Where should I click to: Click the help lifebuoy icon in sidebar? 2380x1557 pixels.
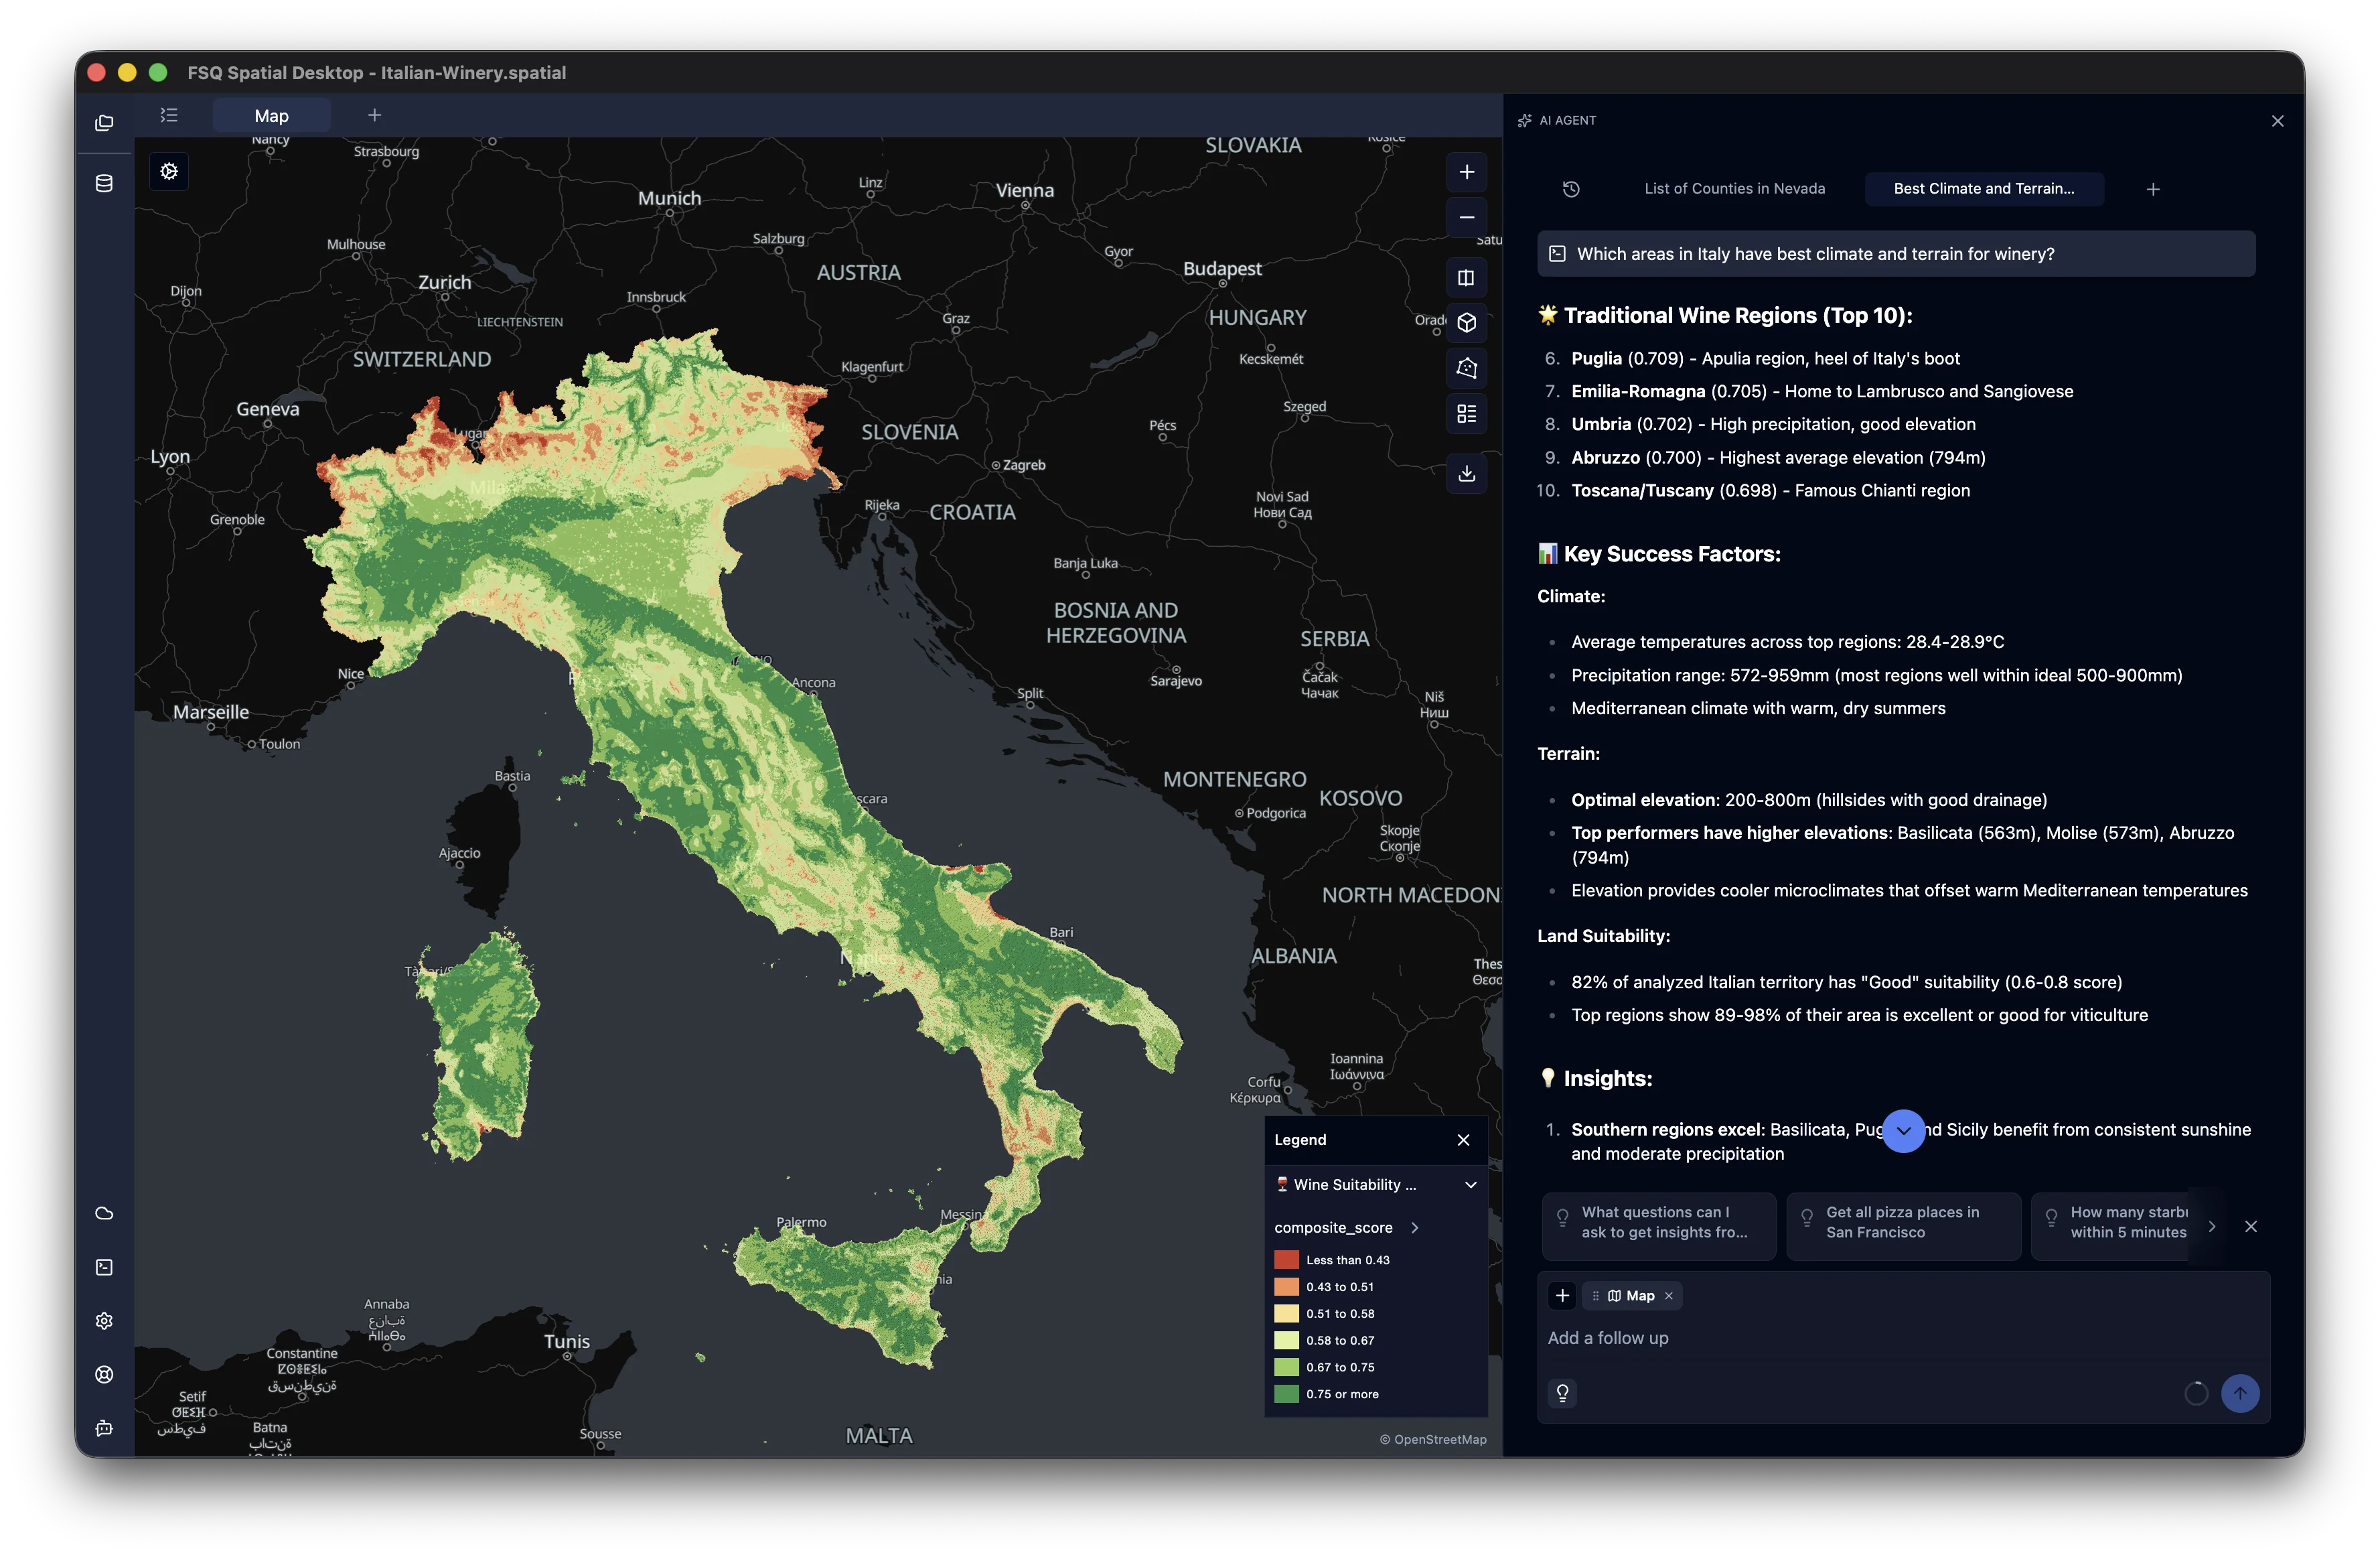pyautogui.click(x=104, y=1375)
